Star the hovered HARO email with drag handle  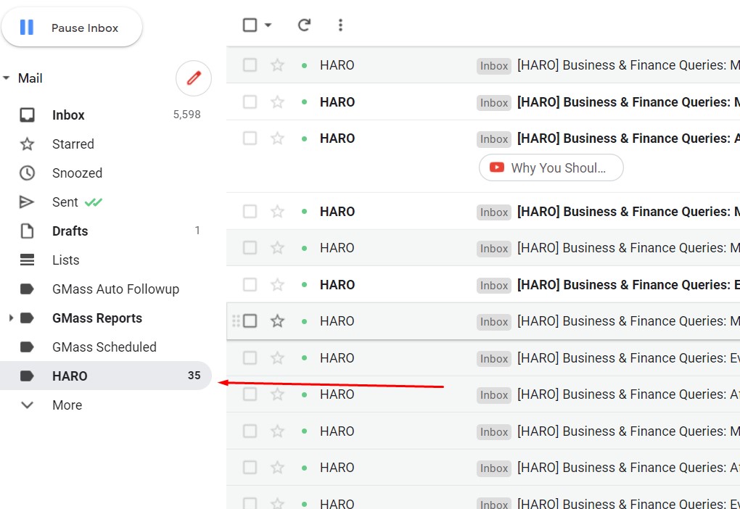tap(277, 320)
